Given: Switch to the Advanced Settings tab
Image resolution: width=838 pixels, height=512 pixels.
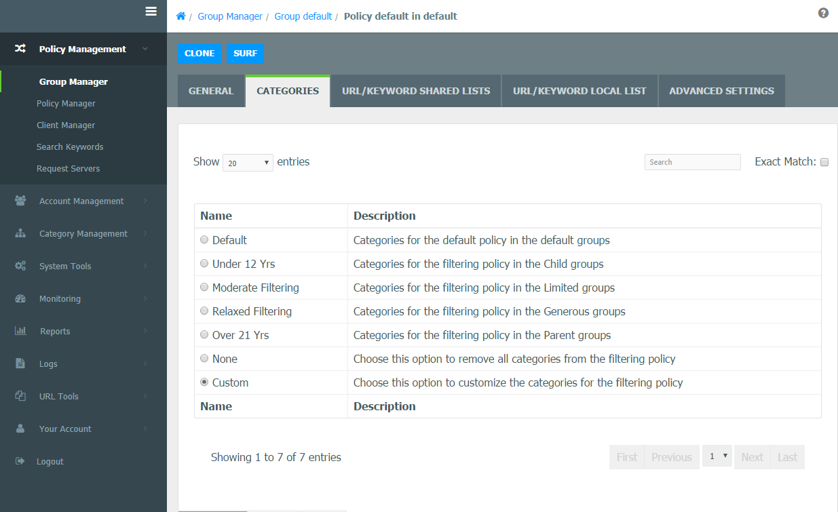Looking at the screenshot, I should pyautogui.click(x=721, y=91).
